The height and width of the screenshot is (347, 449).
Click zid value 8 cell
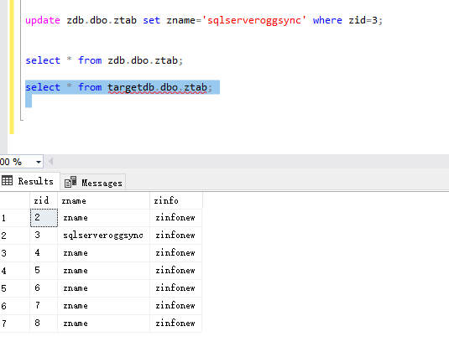(44, 324)
